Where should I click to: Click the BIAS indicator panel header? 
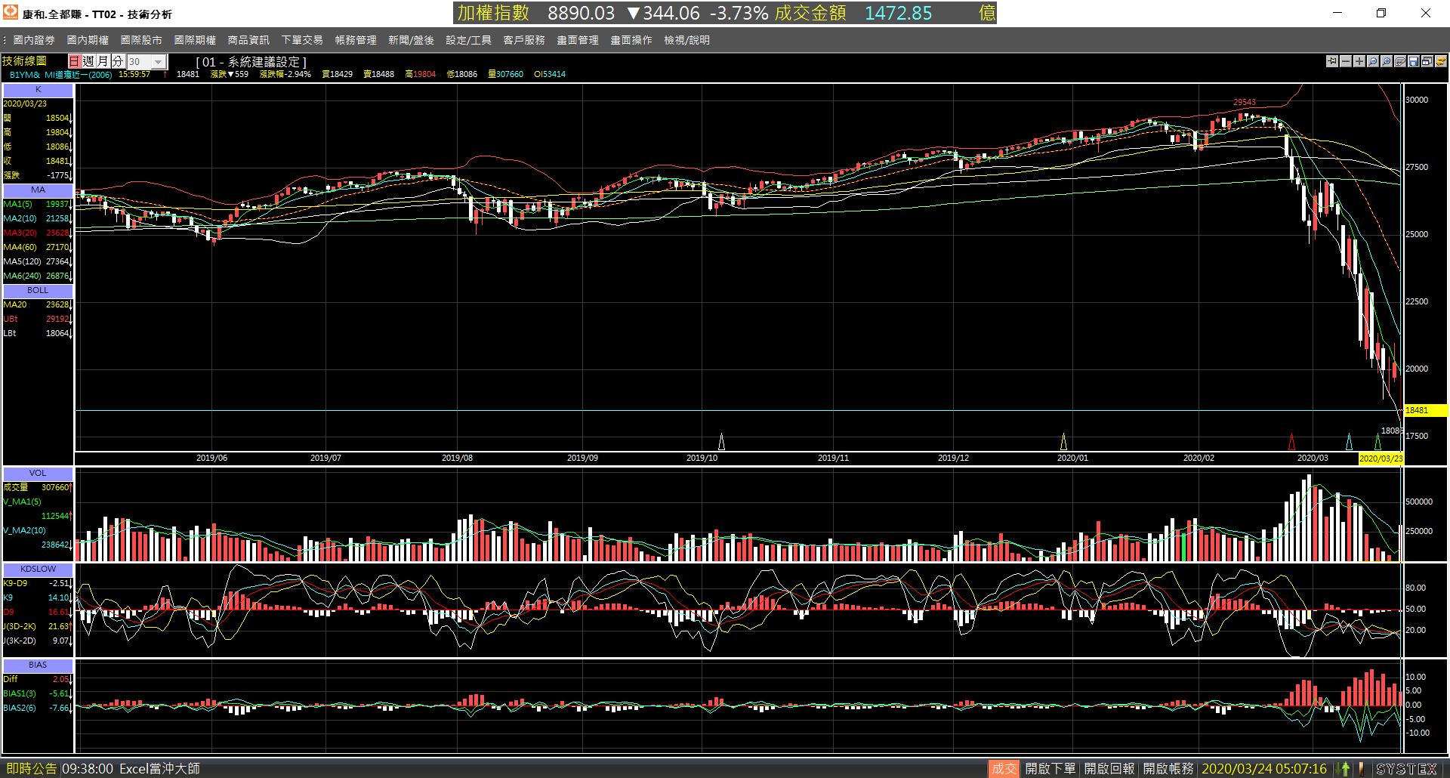(38, 665)
